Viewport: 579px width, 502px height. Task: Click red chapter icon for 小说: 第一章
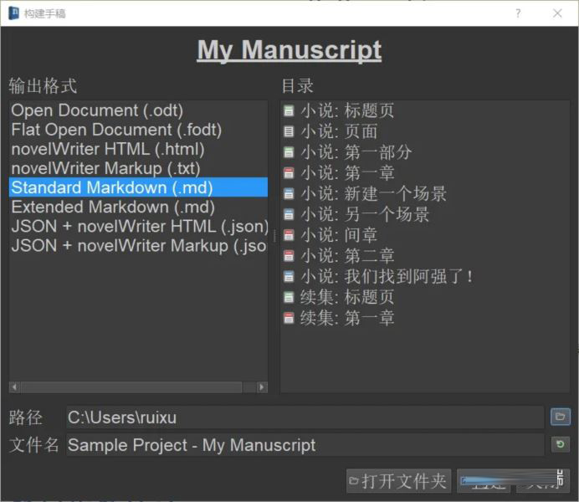(289, 172)
